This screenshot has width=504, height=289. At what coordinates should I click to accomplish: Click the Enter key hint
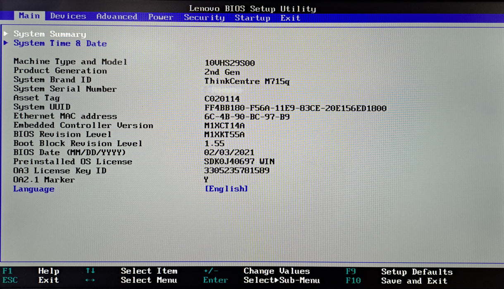point(215,280)
